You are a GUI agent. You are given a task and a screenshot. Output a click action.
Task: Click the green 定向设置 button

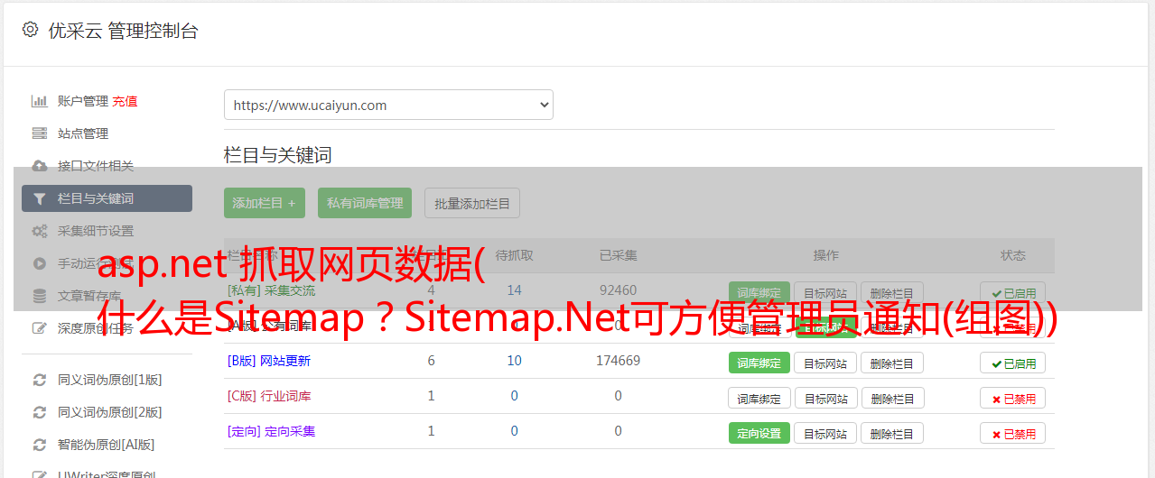pos(759,433)
